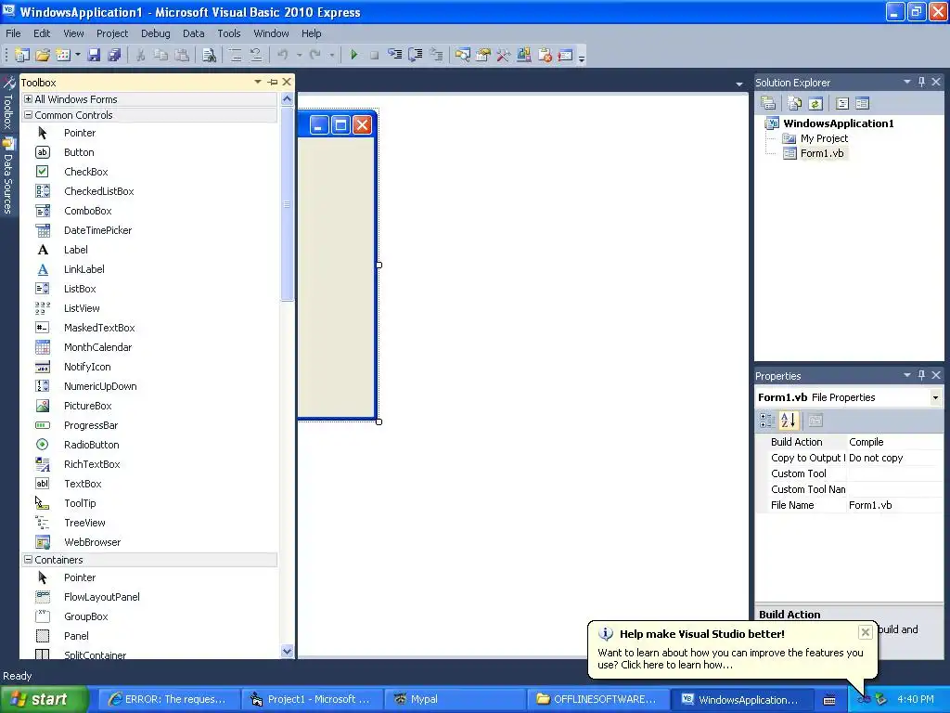Open the Toolbox window position dropdown

click(258, 82)
